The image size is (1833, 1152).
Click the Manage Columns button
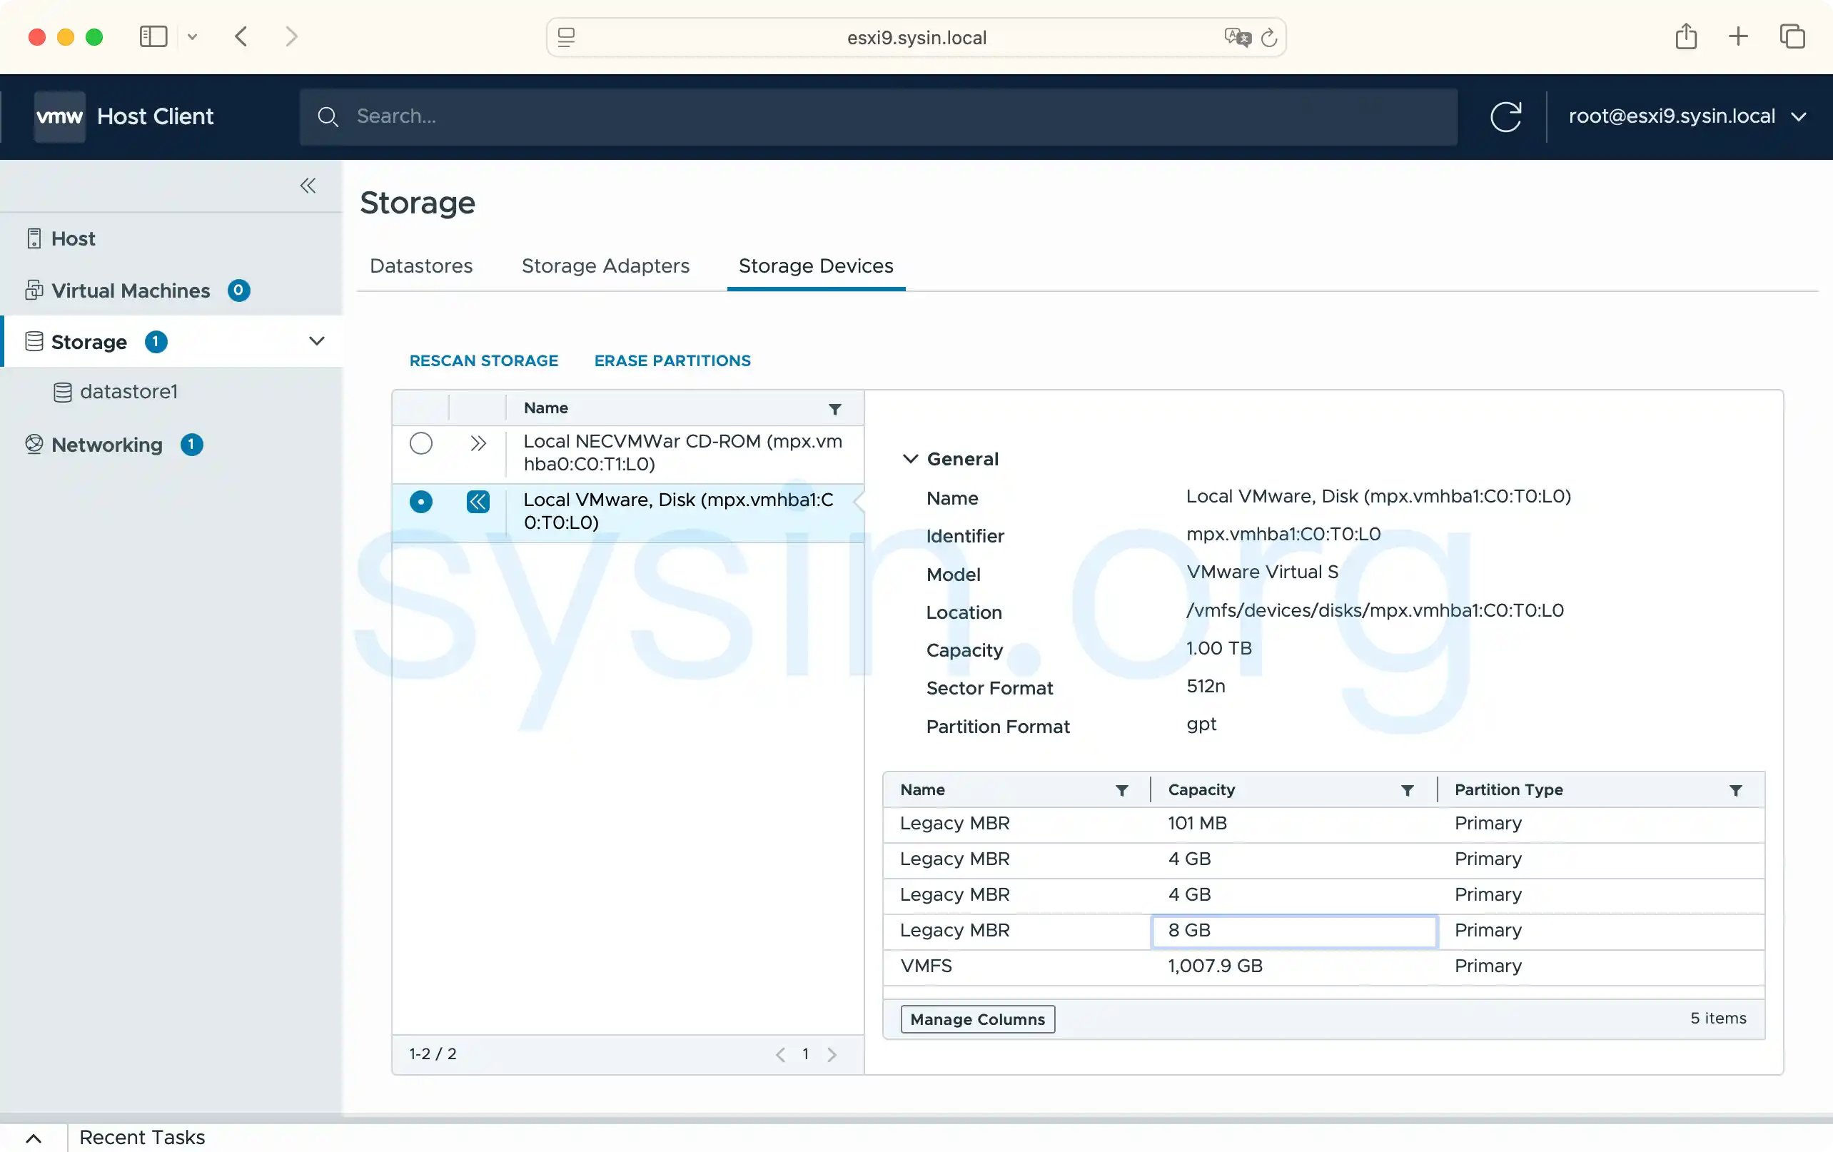click(977, 1019)
